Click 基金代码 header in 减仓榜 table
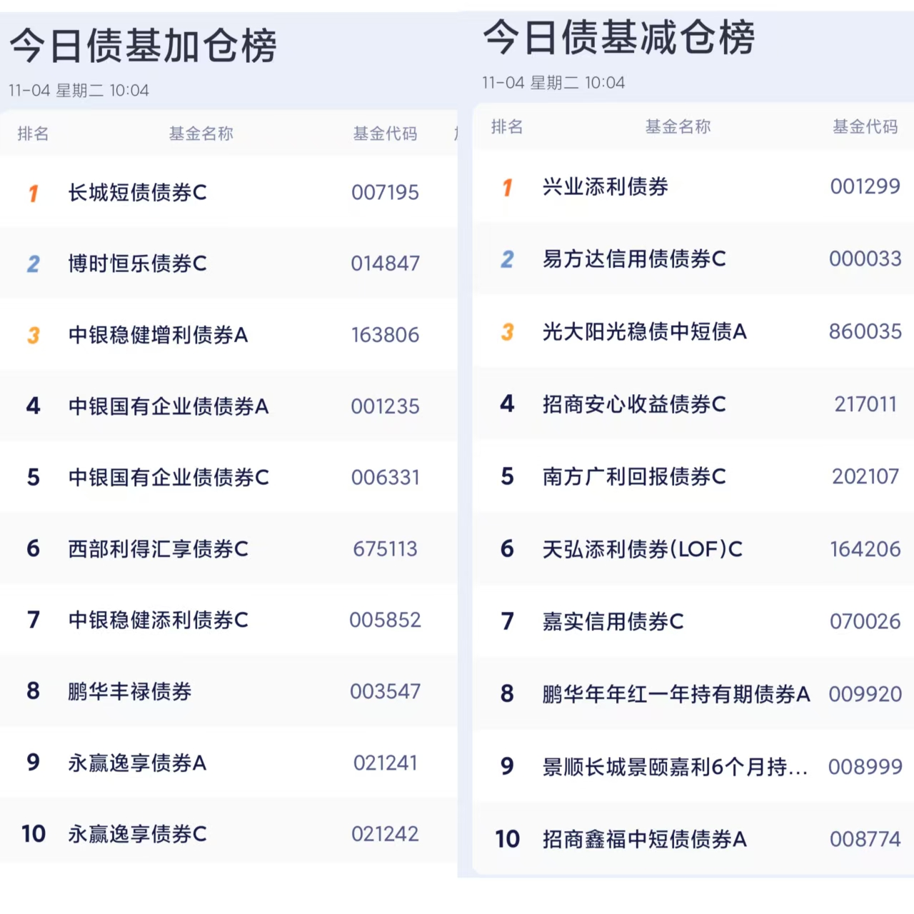Image resolution: width=914 pixels, height=914 pixels. pos(865,126)
